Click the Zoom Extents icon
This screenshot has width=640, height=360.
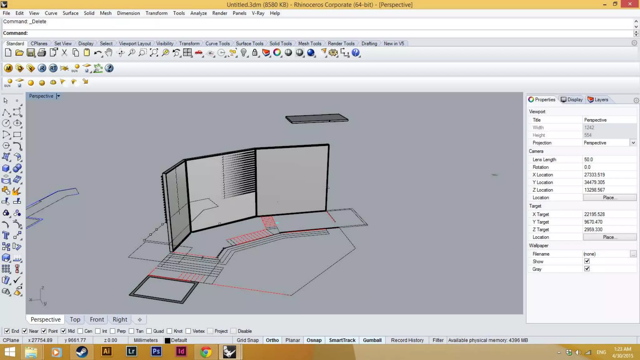click(154, 52)
